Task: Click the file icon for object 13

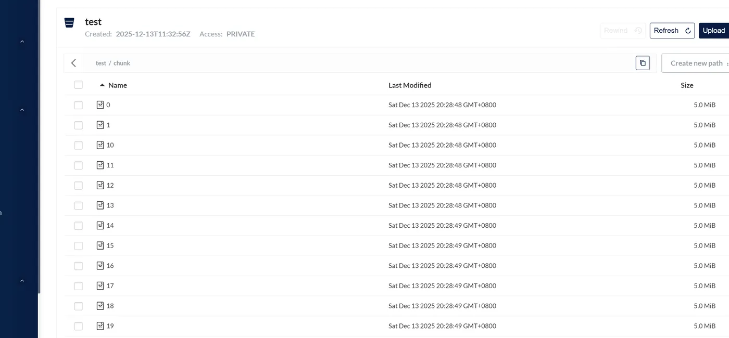Action: [x=100, y=205]
